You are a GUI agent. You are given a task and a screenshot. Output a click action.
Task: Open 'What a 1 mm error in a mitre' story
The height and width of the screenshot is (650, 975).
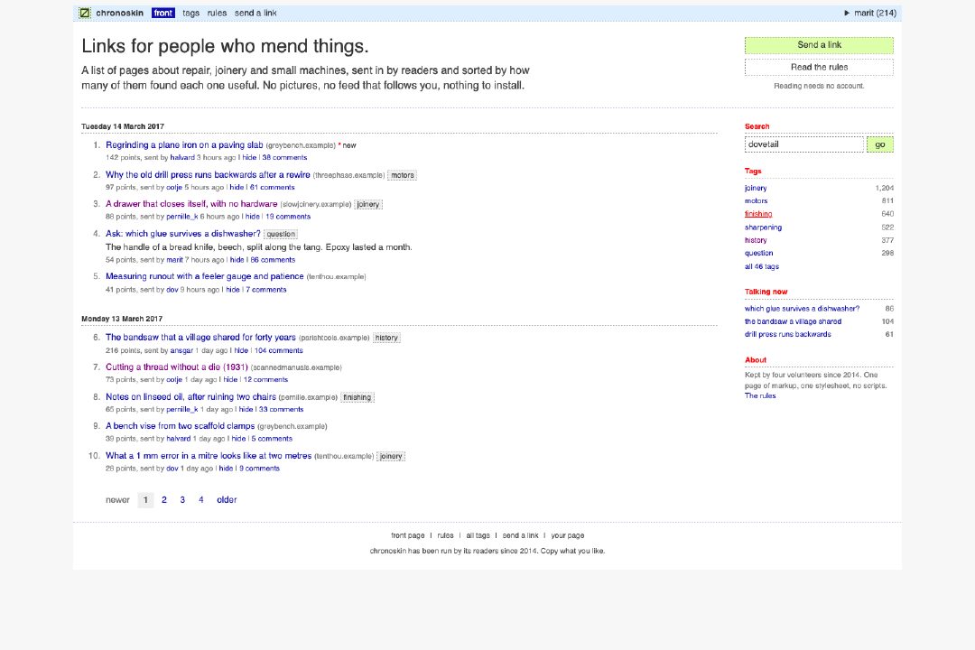click(x=209, y=456)
